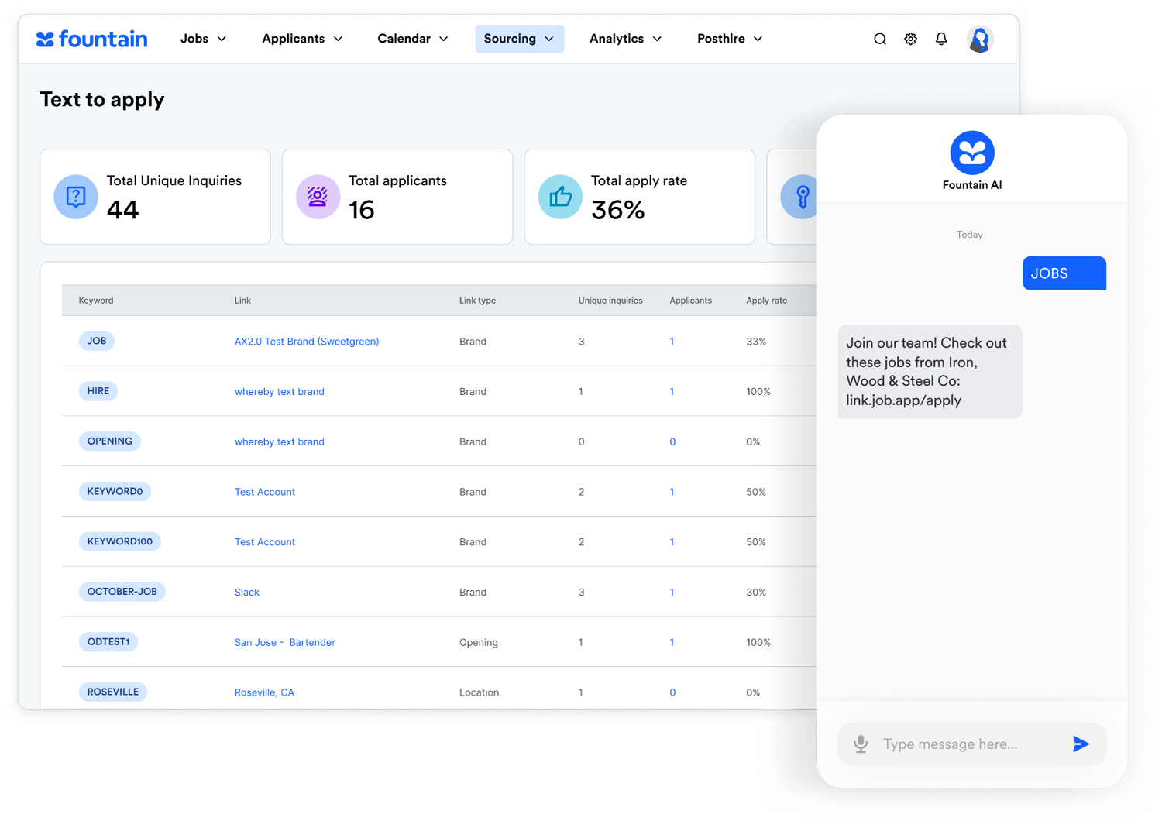Open the Calendar dropdown menu
Screen dimensions: 1162x821
click(x=412, y=39)
